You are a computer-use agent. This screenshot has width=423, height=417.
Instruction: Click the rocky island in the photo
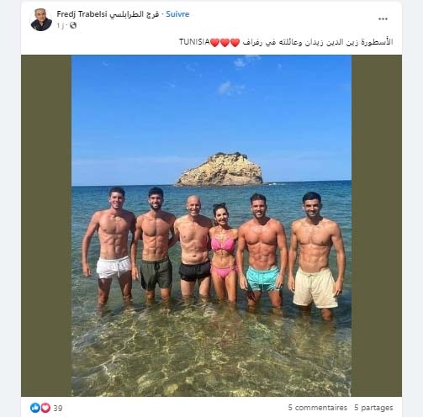[219, 169]
